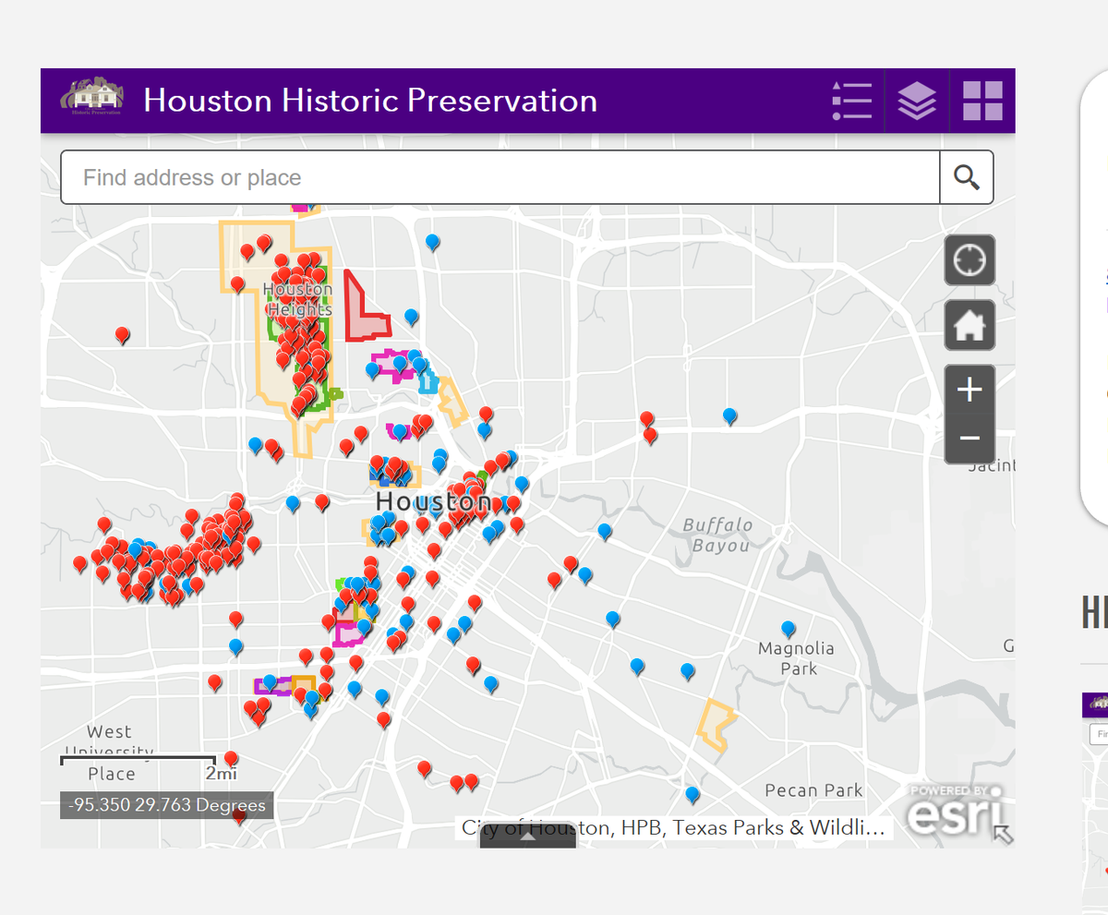This screenshot has width=1108, height=915.
Task: Zoom in with the plus button
Action: [x=969, y=390]
